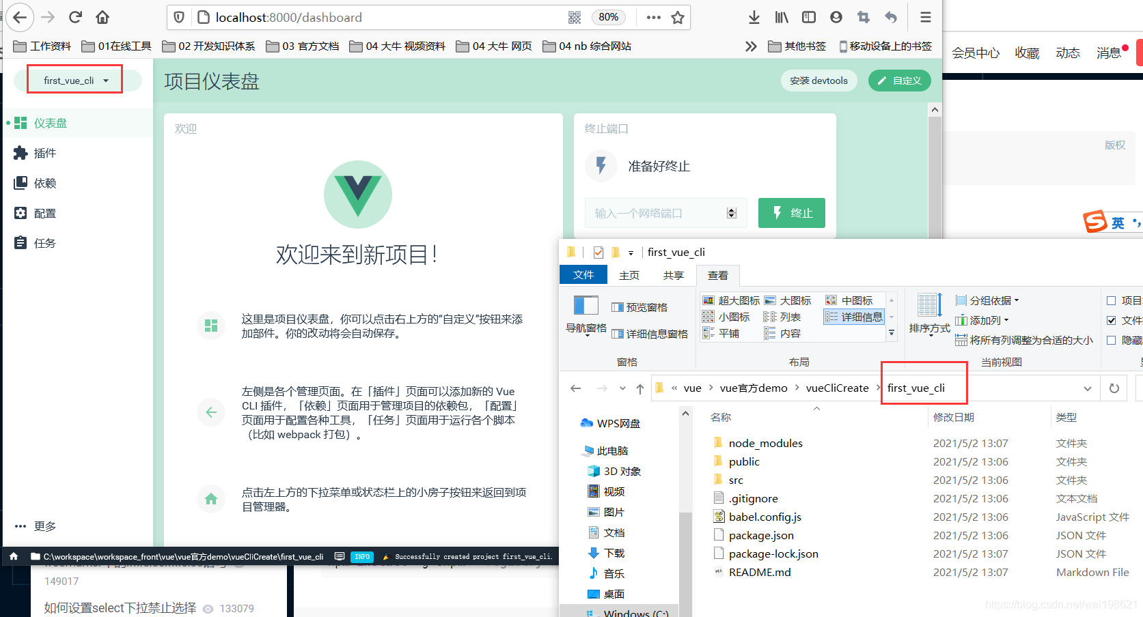Click vueCliCreate in address breadcrumb
This screenshot has height=617, width=1143.
click(837, 388)
